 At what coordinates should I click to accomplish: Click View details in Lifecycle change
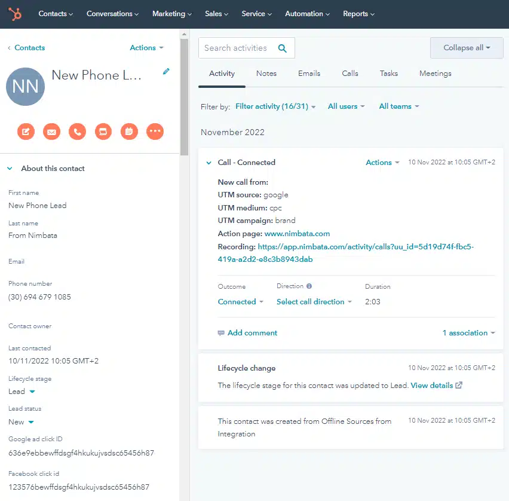pos(431,386)
